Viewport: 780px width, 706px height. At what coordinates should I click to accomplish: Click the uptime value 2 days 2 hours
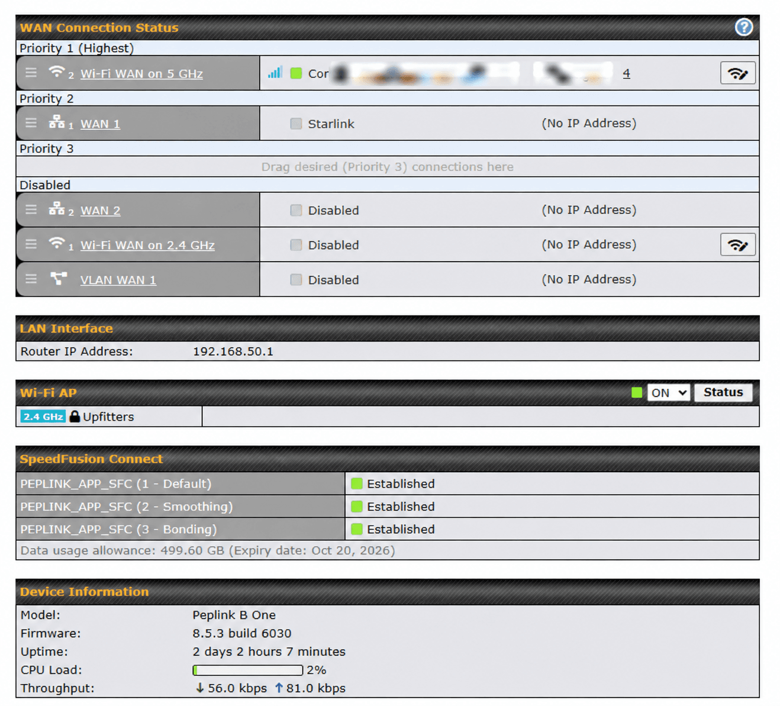tap(269, 652)
